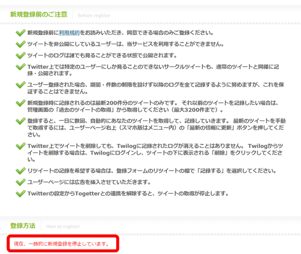
Task: Click checkmark beside リツイートの記録を希望 line
Action: click(20, 171)
